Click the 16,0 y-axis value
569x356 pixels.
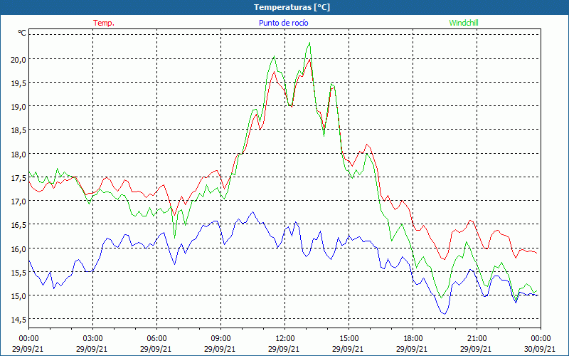(x=18, y=248)
